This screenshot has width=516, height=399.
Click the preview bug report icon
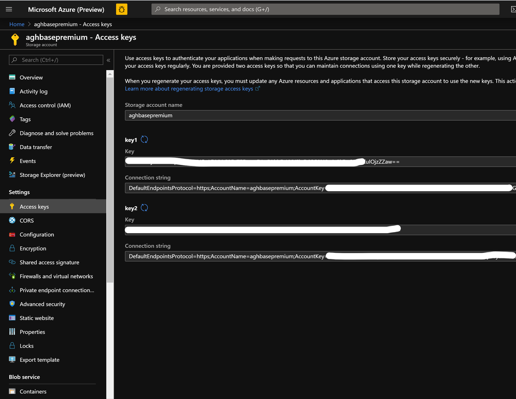coord(121,9)
